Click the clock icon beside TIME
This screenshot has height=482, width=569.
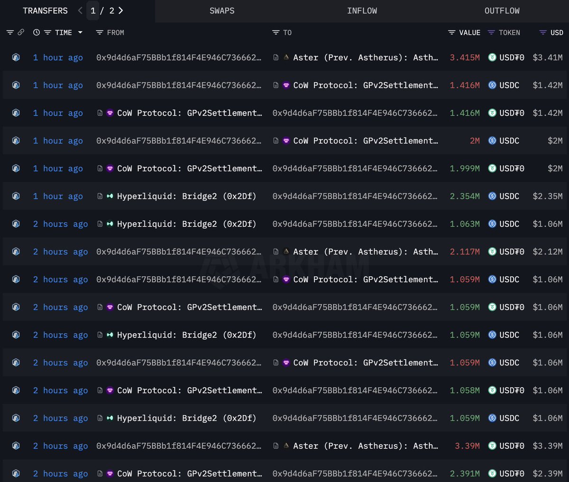(37, 32)
